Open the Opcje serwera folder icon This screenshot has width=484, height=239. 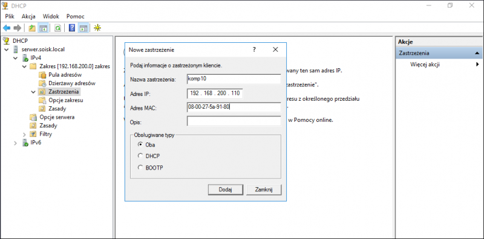(33, 117)
